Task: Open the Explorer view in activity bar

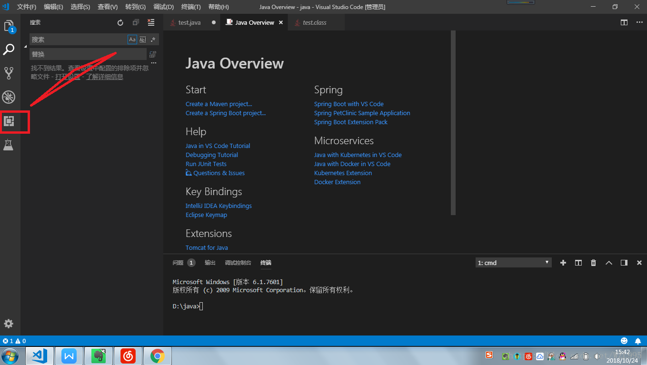Action: pyautogui.click(x=9, y=26)
